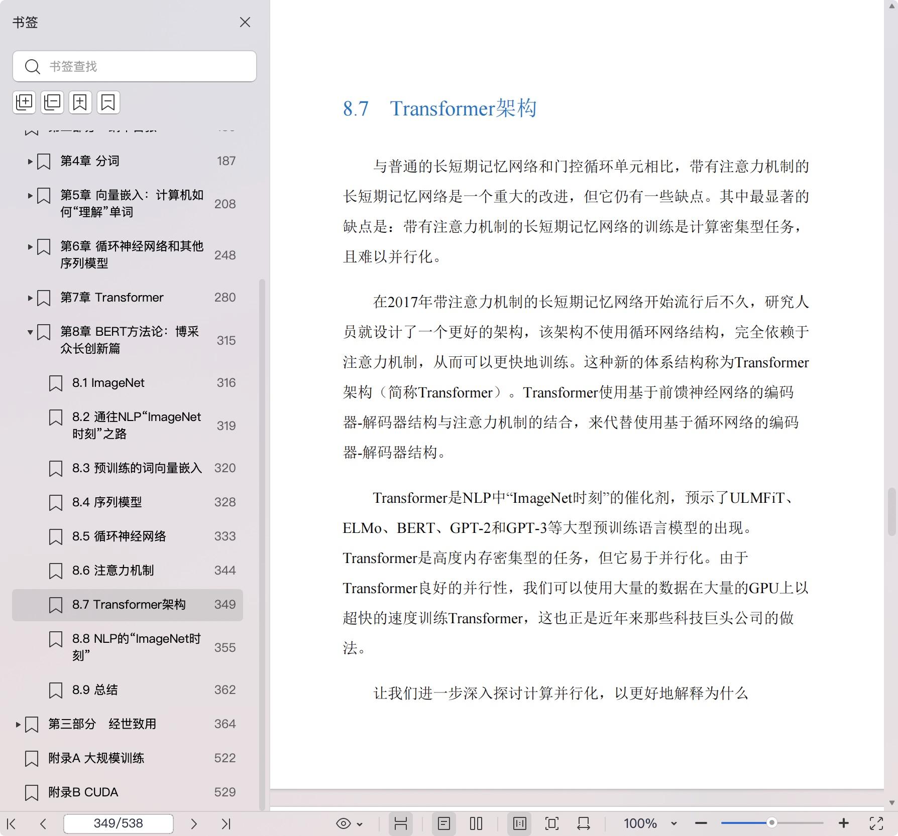Go to 8.5 循环神经网络 bookmark
This screenshot has width=898, height=836.
[119, 536]
